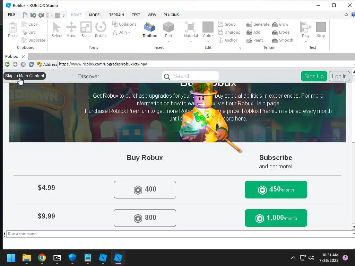The image size is (355, 266).
Task: Choose the Scale tool
Action: 86,30
